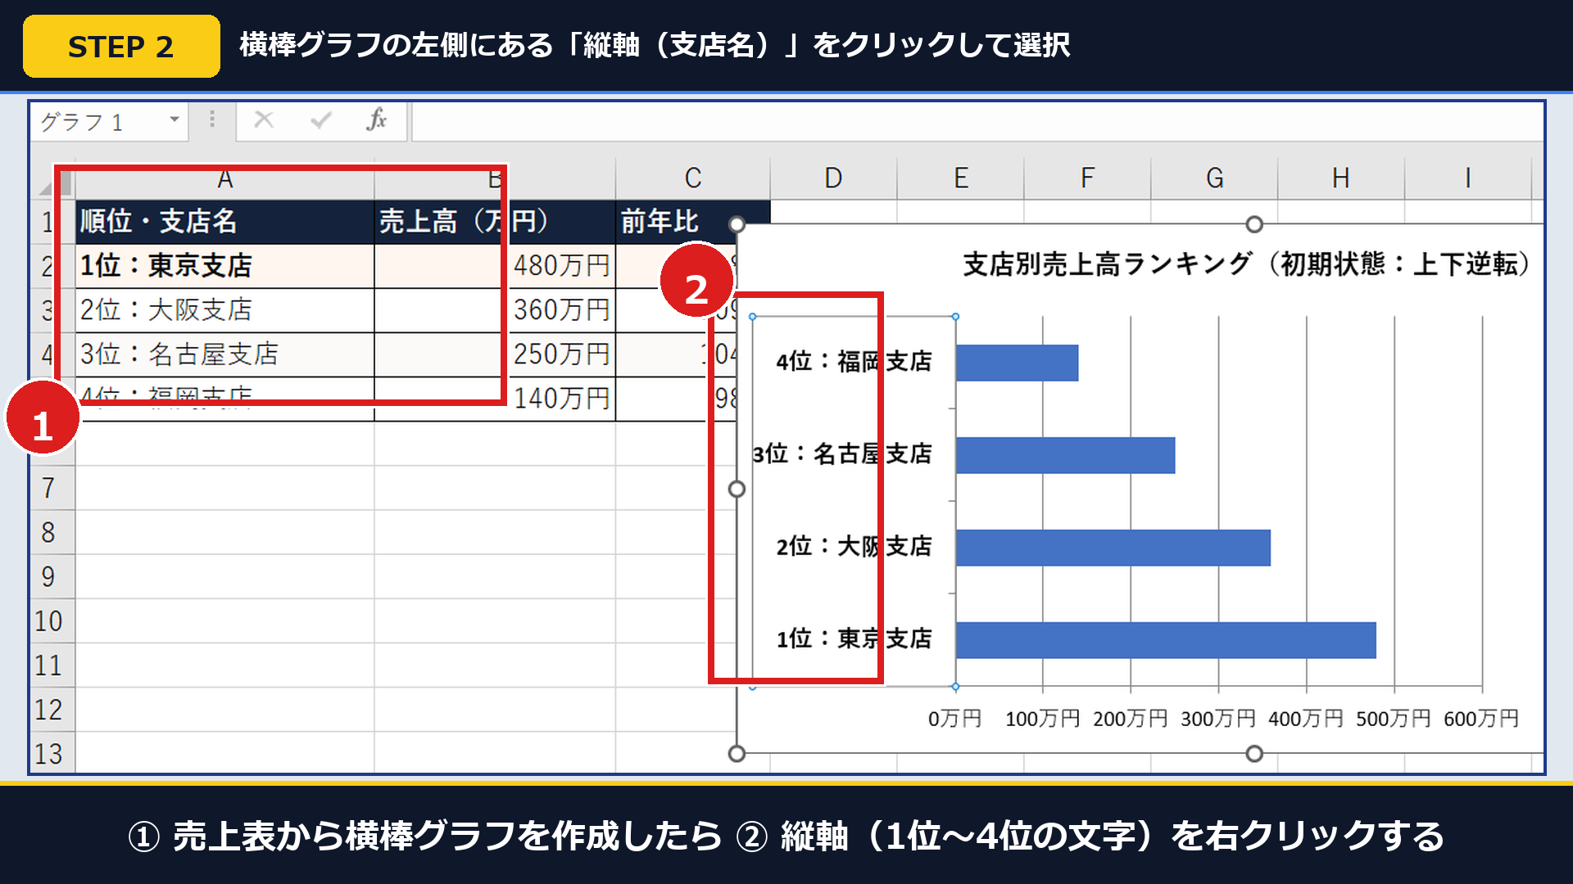This screenshot has height=884, width=1573.
Task: Click chart's bottom-left corner sizing handle
Action: (x=737, y=753)
